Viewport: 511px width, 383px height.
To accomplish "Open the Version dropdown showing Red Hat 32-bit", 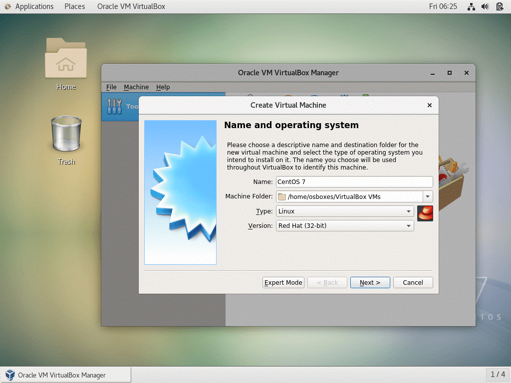I will click(344, 225).
